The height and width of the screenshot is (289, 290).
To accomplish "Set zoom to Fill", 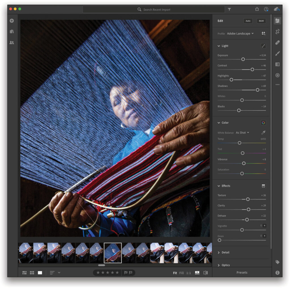I will coord(182,273).
